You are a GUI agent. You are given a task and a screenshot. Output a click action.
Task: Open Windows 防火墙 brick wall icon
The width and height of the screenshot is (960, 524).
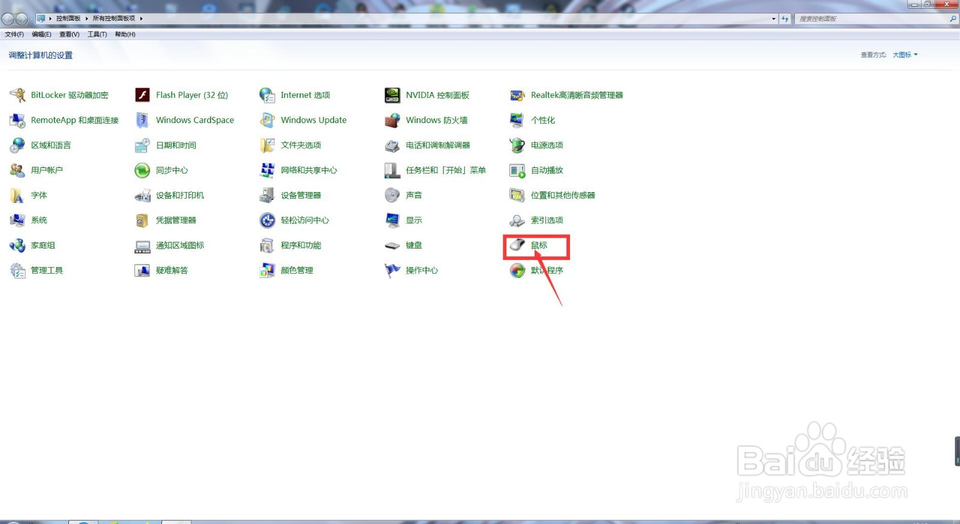pyautogui.click(x=392, y=120)
